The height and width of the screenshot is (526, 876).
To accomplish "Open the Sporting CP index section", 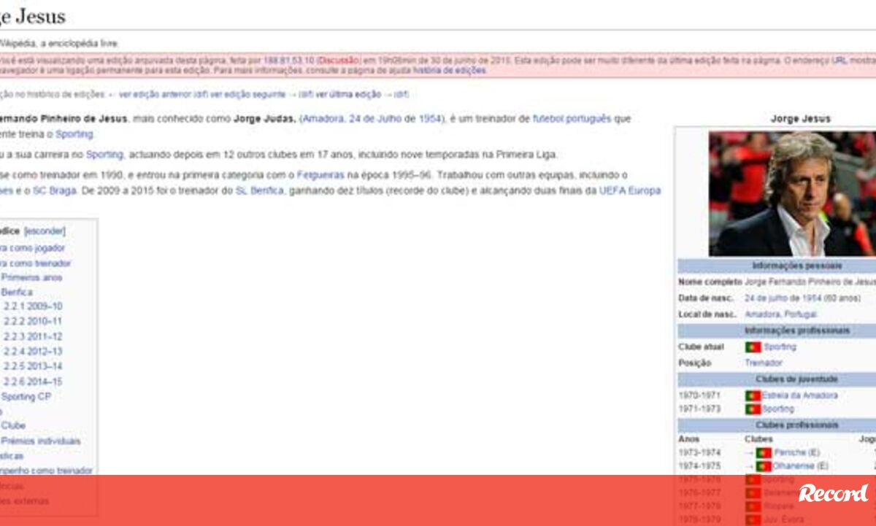I will tap(26, 397).
